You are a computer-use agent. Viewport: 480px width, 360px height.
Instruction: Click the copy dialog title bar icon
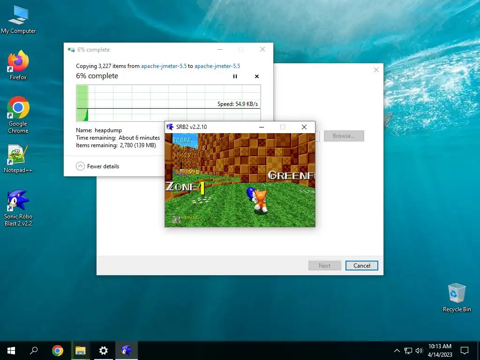coord(71,50)
